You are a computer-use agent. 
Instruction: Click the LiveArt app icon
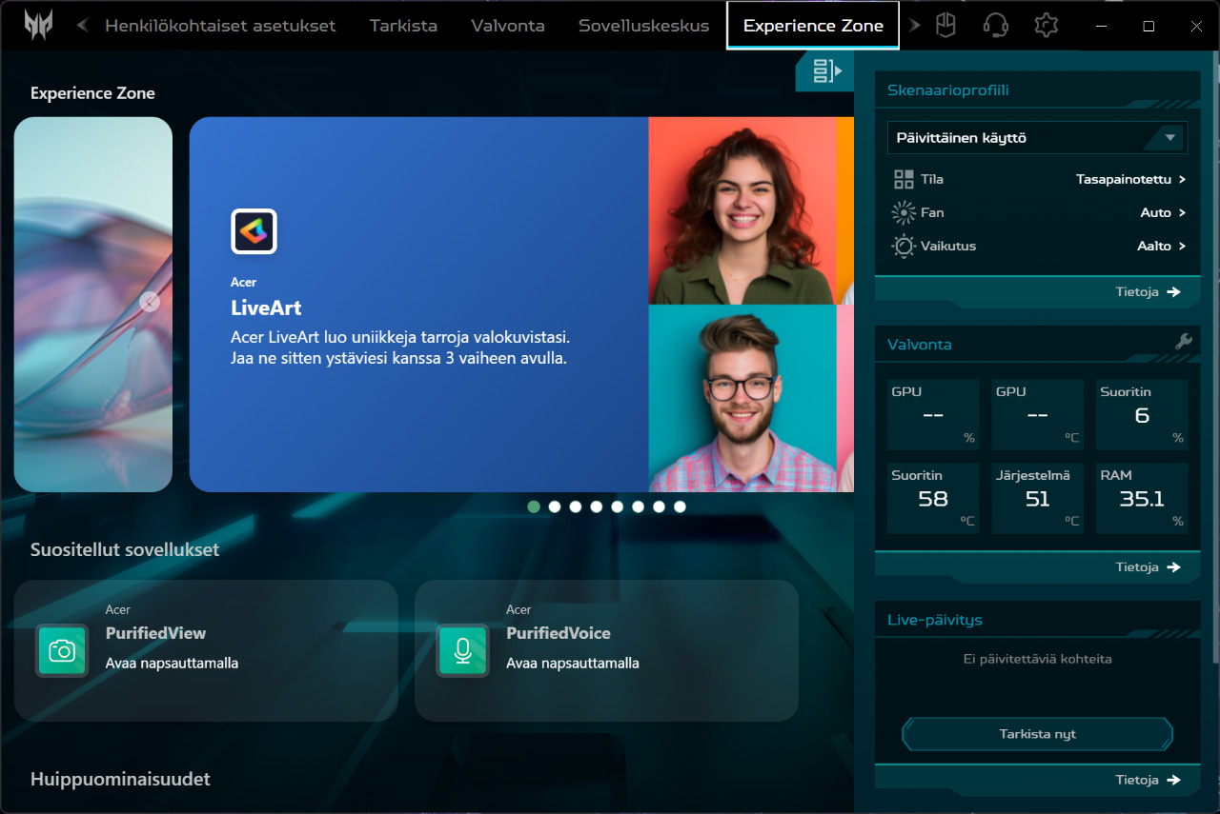(x=254, y=231)
